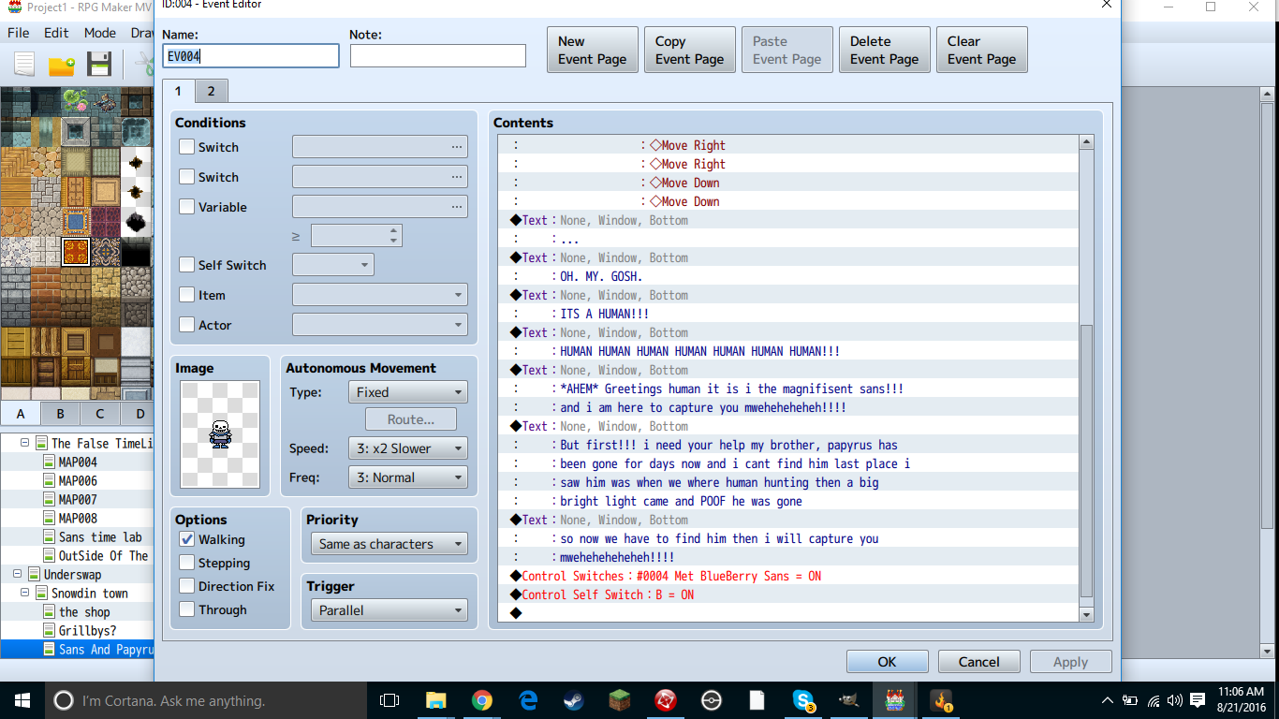Open the Trigger dropdown set to Parallel

(389, 610)
